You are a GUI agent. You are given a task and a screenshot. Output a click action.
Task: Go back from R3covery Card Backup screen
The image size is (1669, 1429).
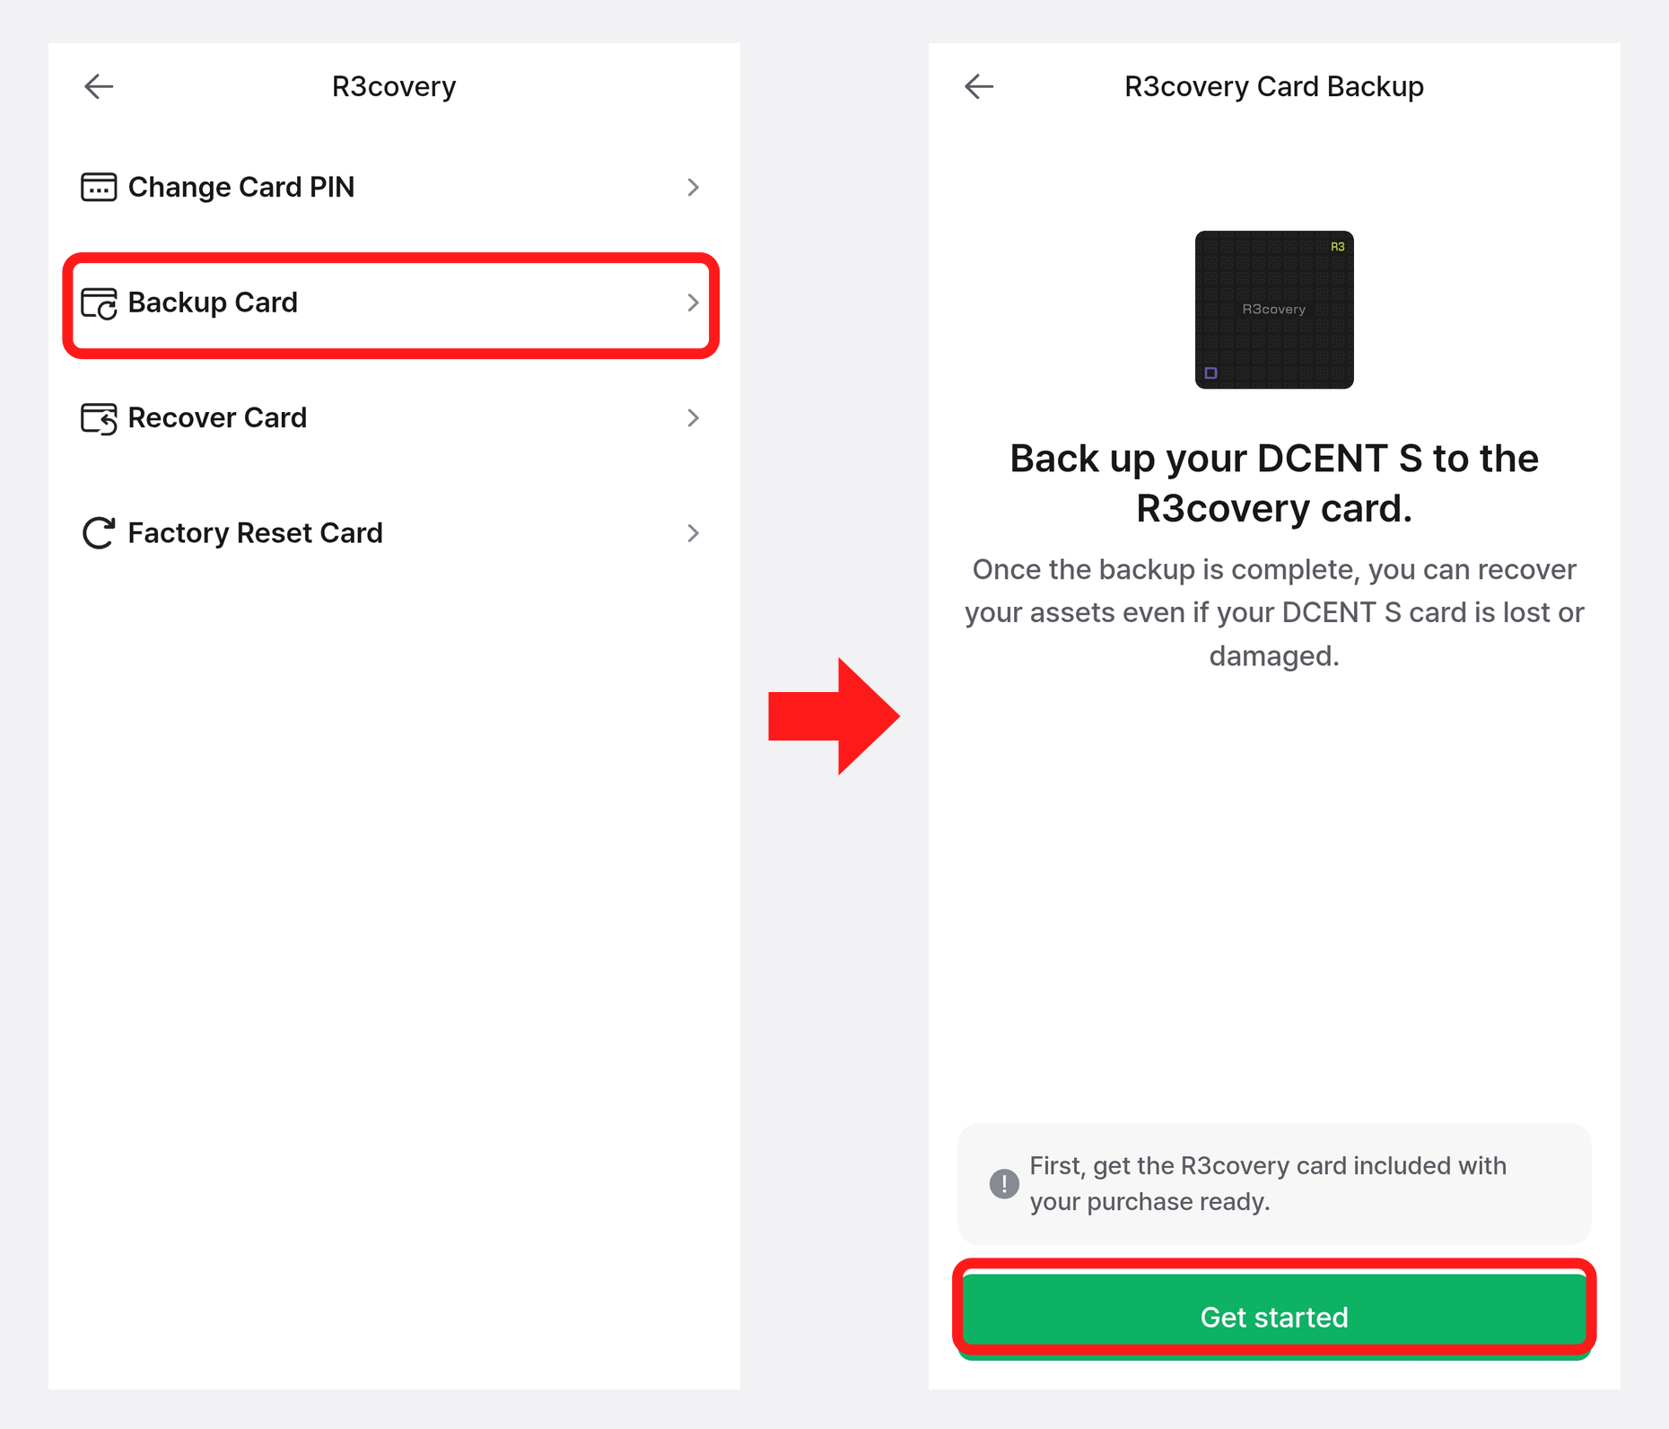(x=979, y=86)
